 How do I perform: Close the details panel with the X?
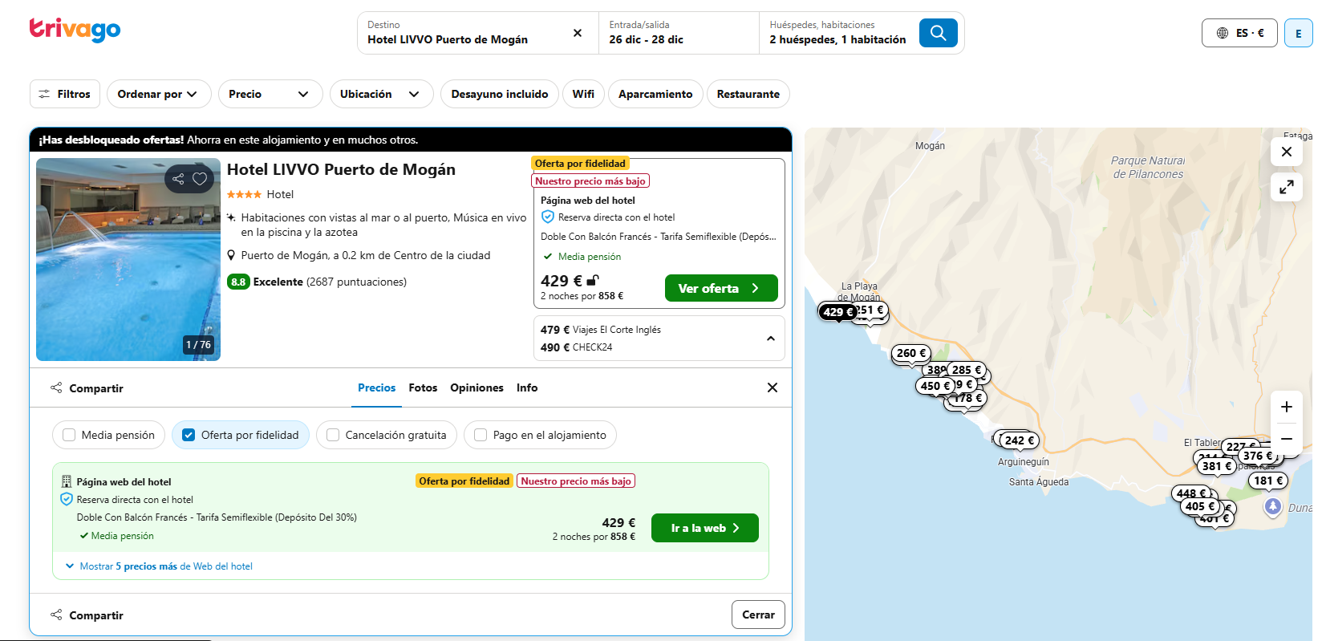pyautogui.click(x=773, y=387)
